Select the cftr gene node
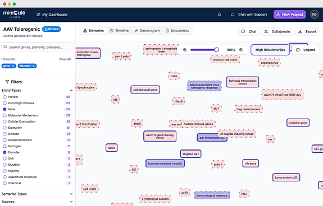The image size is (323, 206). pos(251,163)
